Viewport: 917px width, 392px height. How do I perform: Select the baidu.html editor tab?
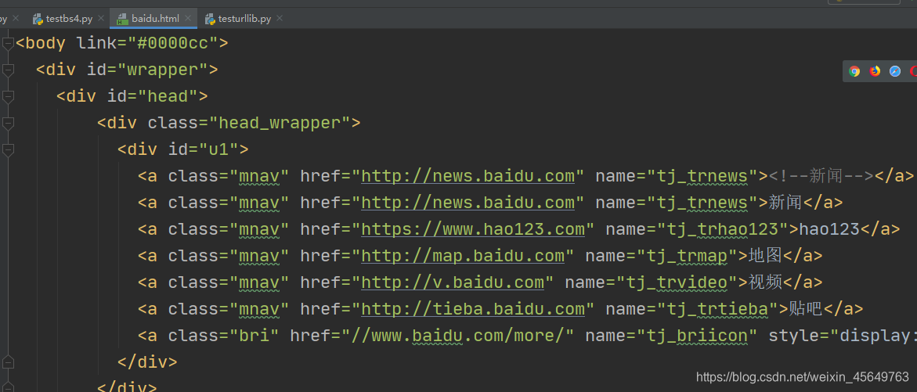pos(155,19)
